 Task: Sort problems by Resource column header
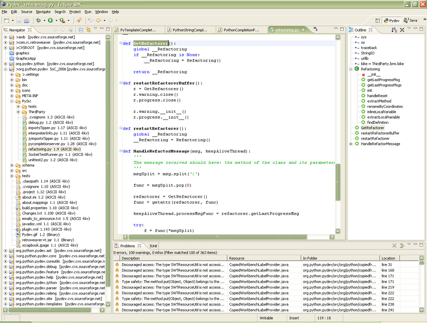coord(264,258)
